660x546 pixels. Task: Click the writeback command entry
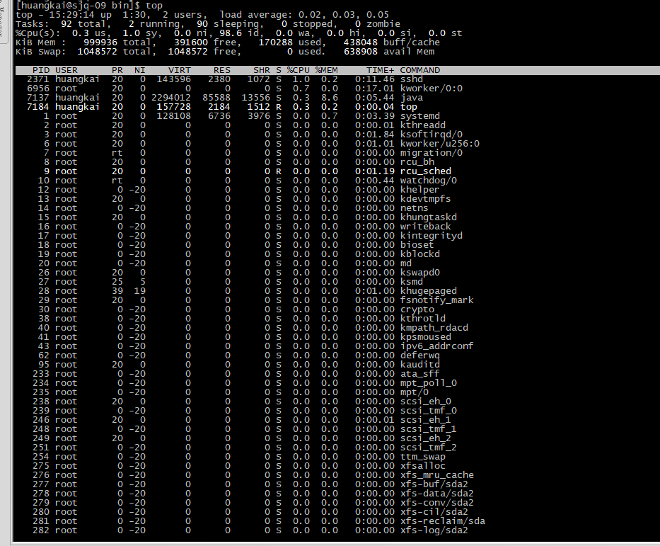(425, 227)
